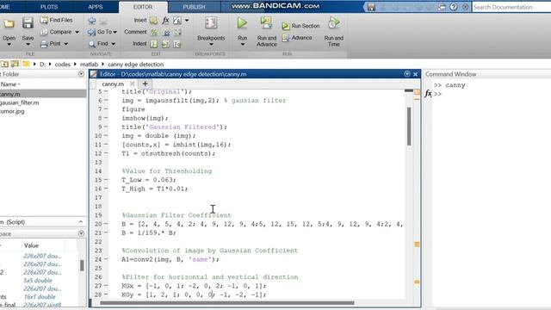Click the 'matlab' folder in address bar
The height and width of the screenshot is (310, 551).
(x=89, y=65)
